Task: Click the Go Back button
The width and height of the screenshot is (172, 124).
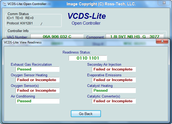Action: pos(86,114)
